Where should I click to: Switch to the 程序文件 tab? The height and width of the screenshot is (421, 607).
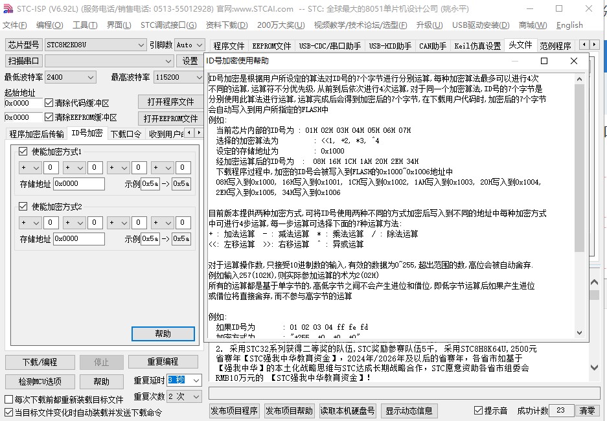pyautogui.click(x=229, y=46)
